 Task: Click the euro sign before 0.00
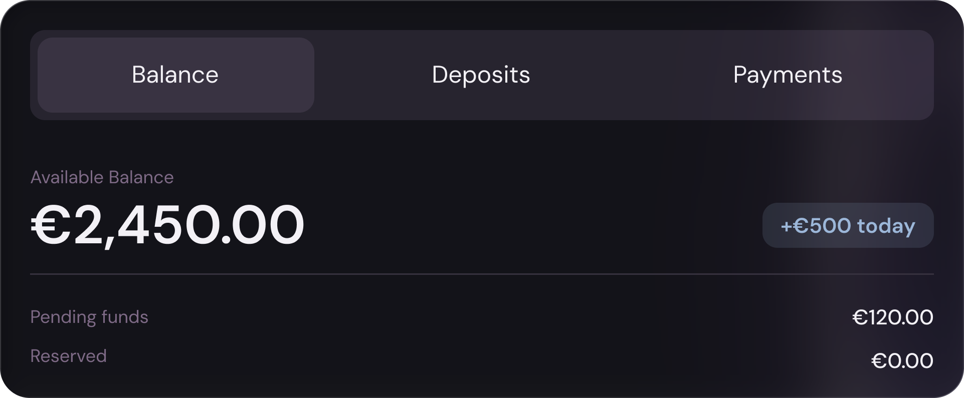click(879, 361)
